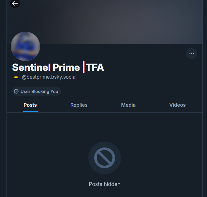
Task: Click the sun emoji beside the handle
Action: tap(16, 77)
